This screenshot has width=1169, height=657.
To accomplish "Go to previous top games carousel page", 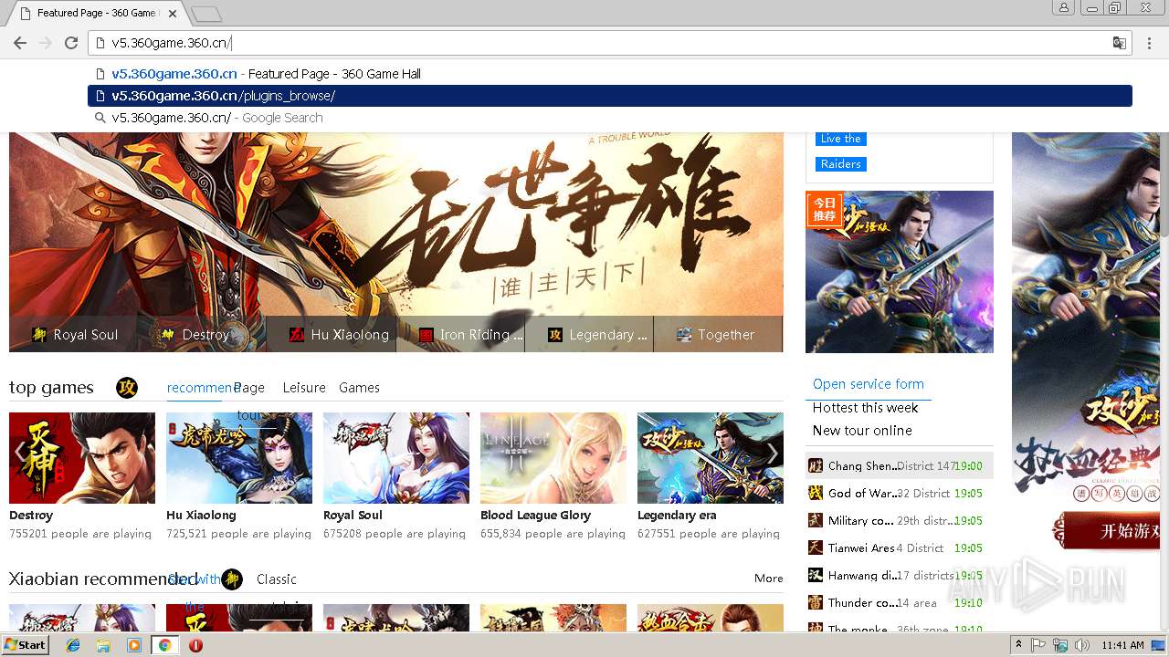I will click(x=20, y=454).
